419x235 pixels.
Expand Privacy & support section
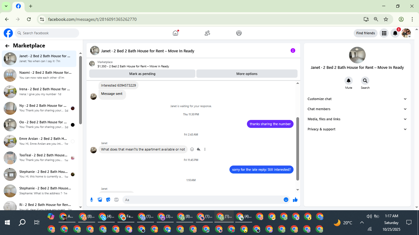coord(357,129)
